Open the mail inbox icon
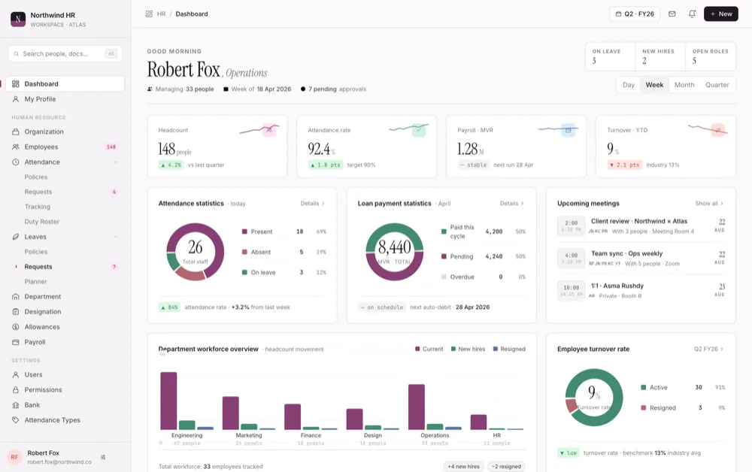The height and width of the screenshot is (472, 752). pos(672,14)
